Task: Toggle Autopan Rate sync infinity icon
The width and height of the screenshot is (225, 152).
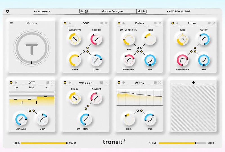Action: [x=78, y=129]
